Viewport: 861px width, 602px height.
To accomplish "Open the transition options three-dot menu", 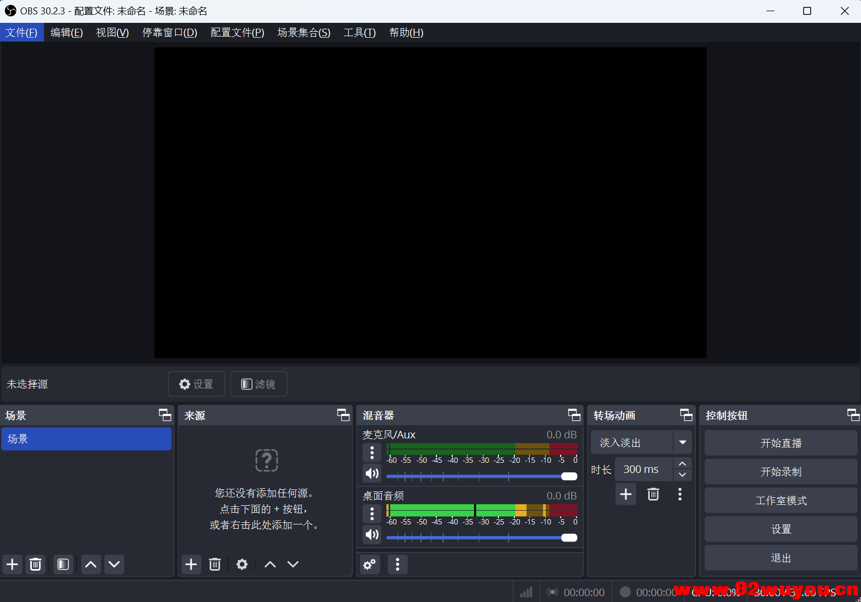I will pyautogui.click(x=680, y=494).
